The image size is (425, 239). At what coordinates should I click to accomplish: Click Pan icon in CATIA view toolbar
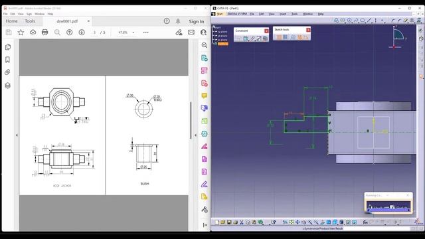pyautogui.click(x=297, y=222)
